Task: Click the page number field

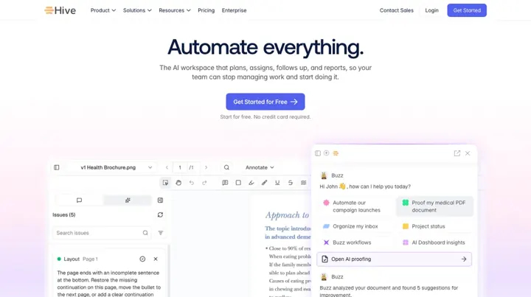Action: click(180, 167)
